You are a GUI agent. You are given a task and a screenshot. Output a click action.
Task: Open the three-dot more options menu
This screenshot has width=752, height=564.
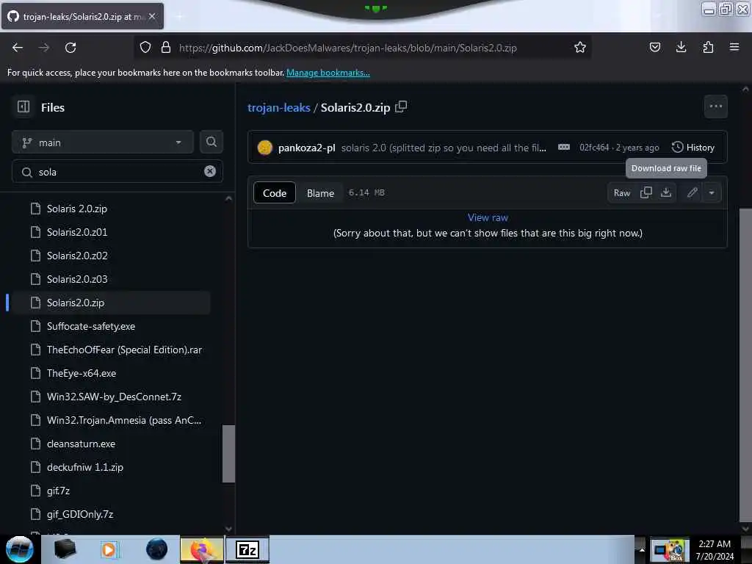pos(715,106)
